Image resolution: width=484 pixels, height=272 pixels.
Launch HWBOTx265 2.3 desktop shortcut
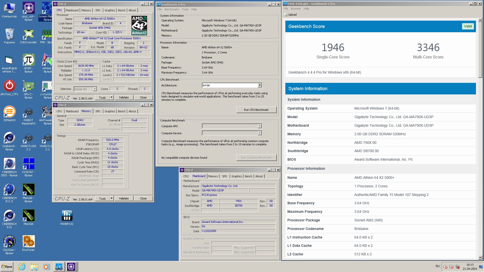tap(28, 141)
